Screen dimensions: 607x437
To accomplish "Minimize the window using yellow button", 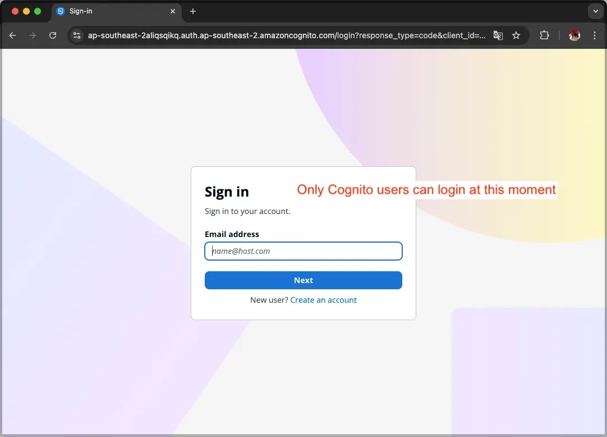I will [26, 11].
